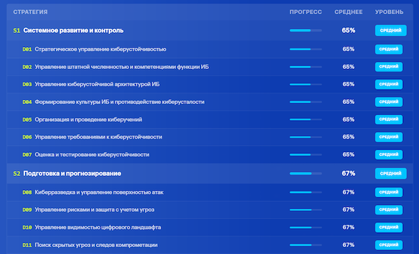Click the D10 progress bar
This screenshot has height=254, width=419.
click(306, 228)
